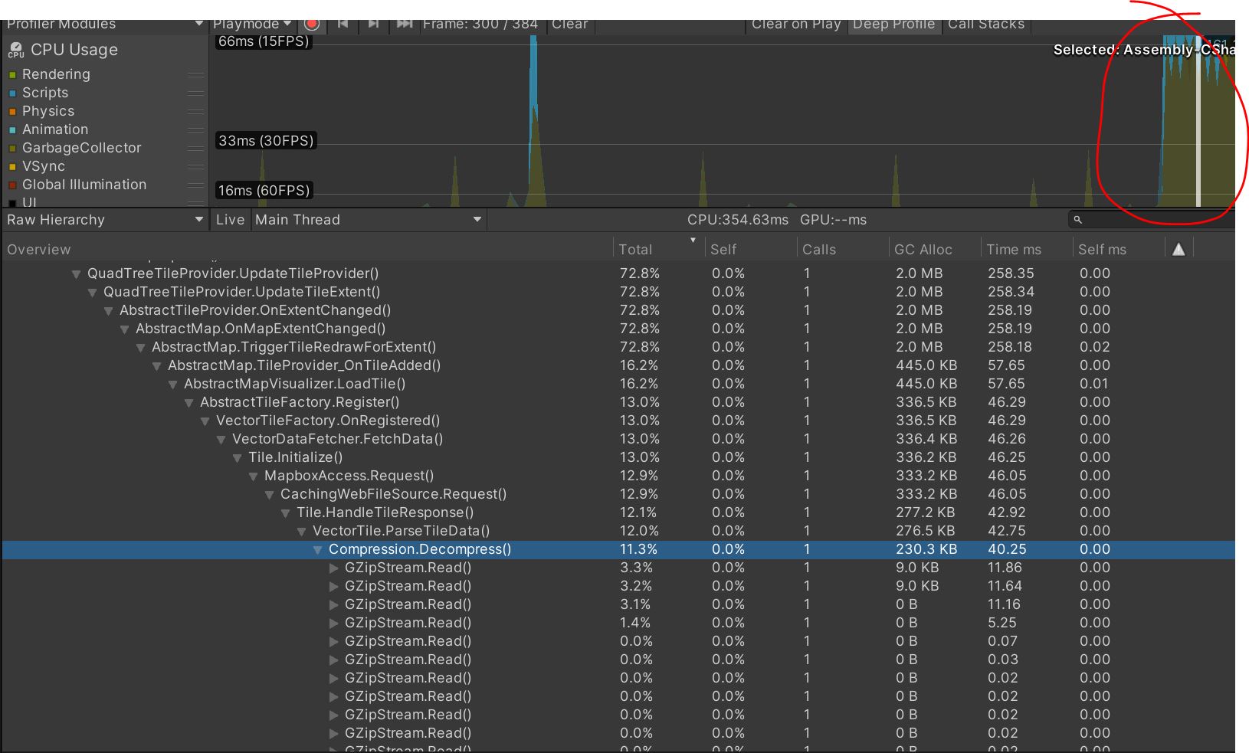The height and width of the screenshot is (753, 1249).
Task: Click the white frame marker in the CPU timeline
Action: pyautogui.click(x=1198, y=123)
